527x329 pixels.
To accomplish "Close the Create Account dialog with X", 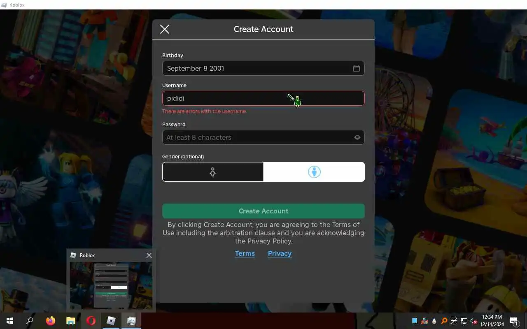I will [x=165, y=29].
